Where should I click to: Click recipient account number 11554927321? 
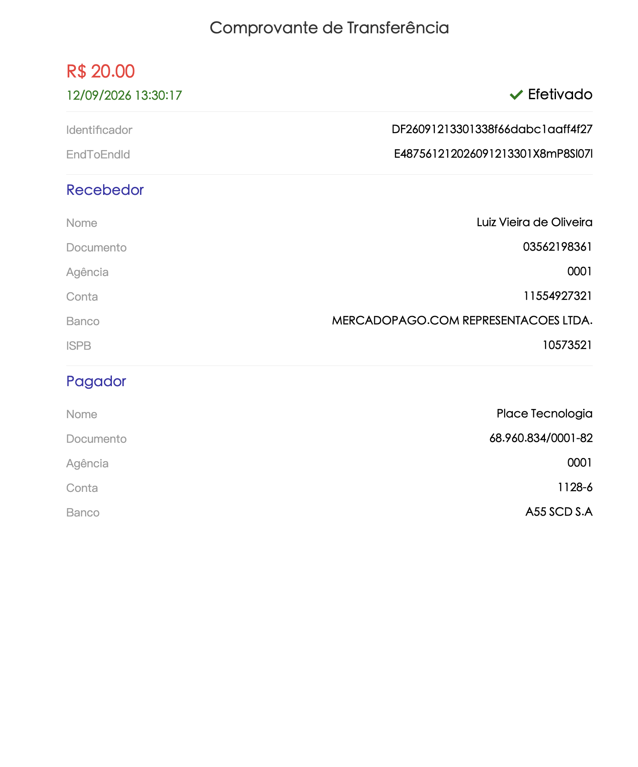pyautogui.click(x=558, y=296)
